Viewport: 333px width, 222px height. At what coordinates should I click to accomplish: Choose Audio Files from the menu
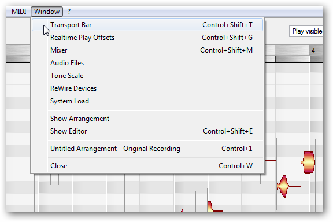click(x=147, y=63)
